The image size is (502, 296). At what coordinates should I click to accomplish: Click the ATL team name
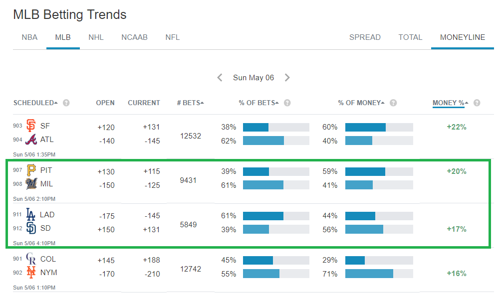(x=47, y=140)
